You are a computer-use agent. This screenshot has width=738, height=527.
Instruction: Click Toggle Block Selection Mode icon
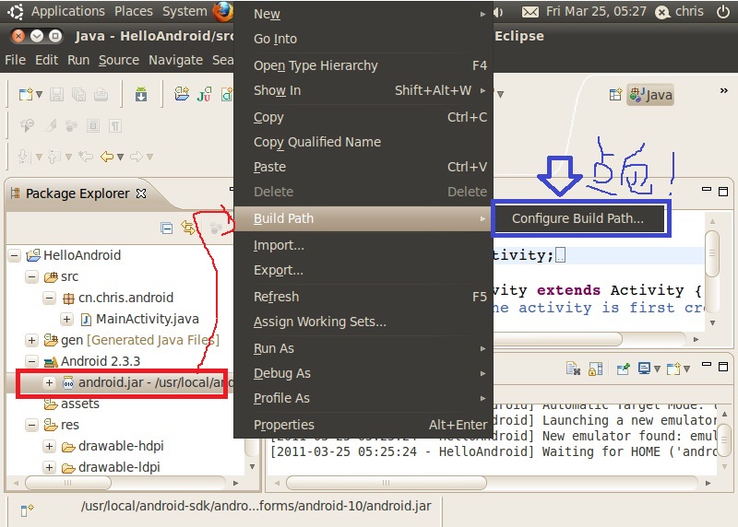click(x=93, y=126)
